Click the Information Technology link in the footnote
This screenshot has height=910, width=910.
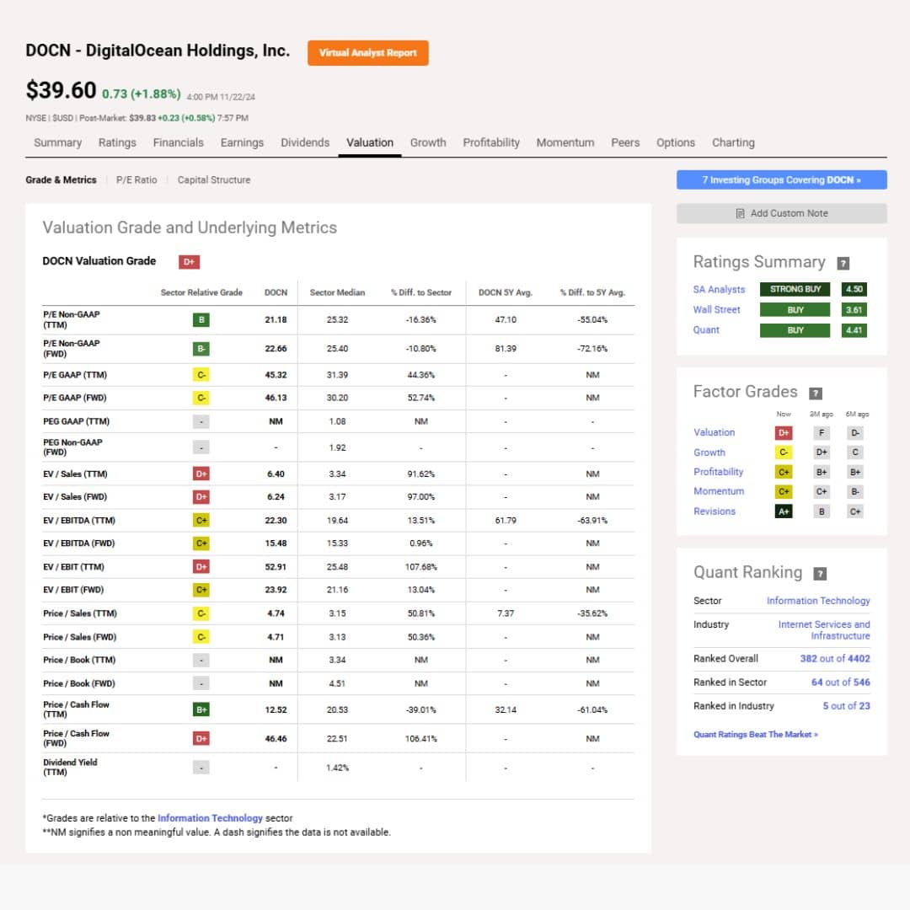pos(210,818)
